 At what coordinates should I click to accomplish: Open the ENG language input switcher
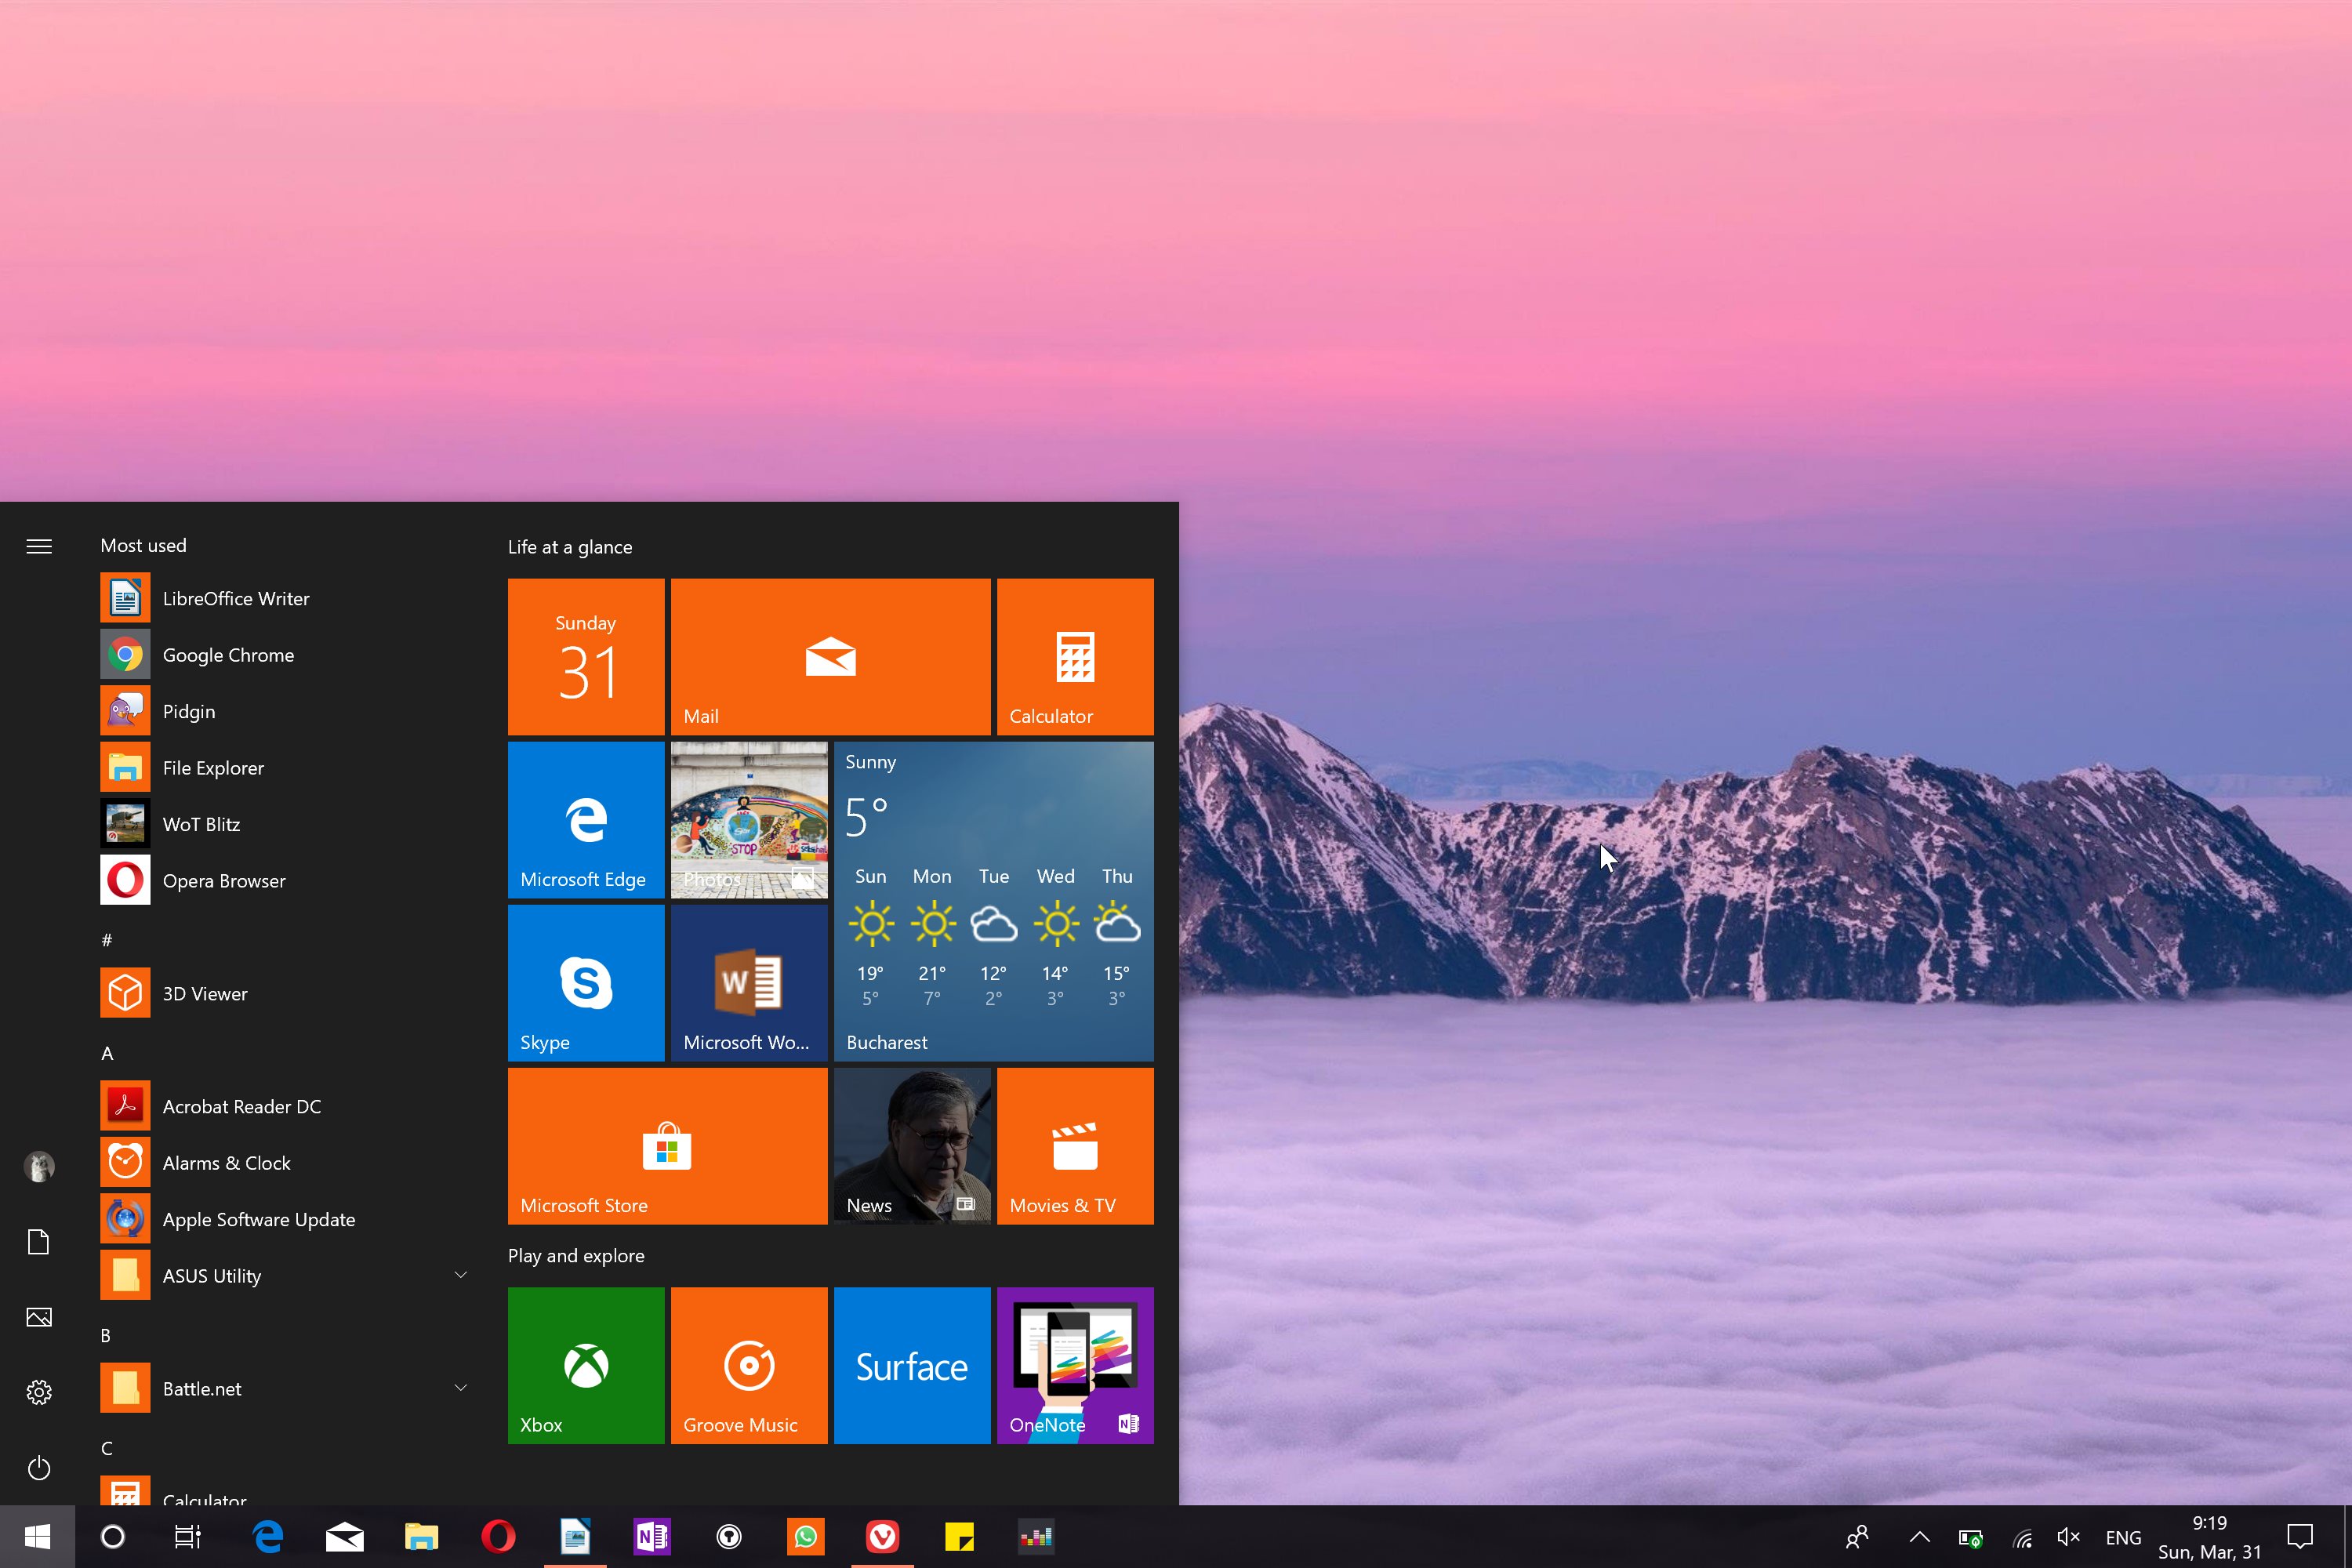coord(2123,1538)
